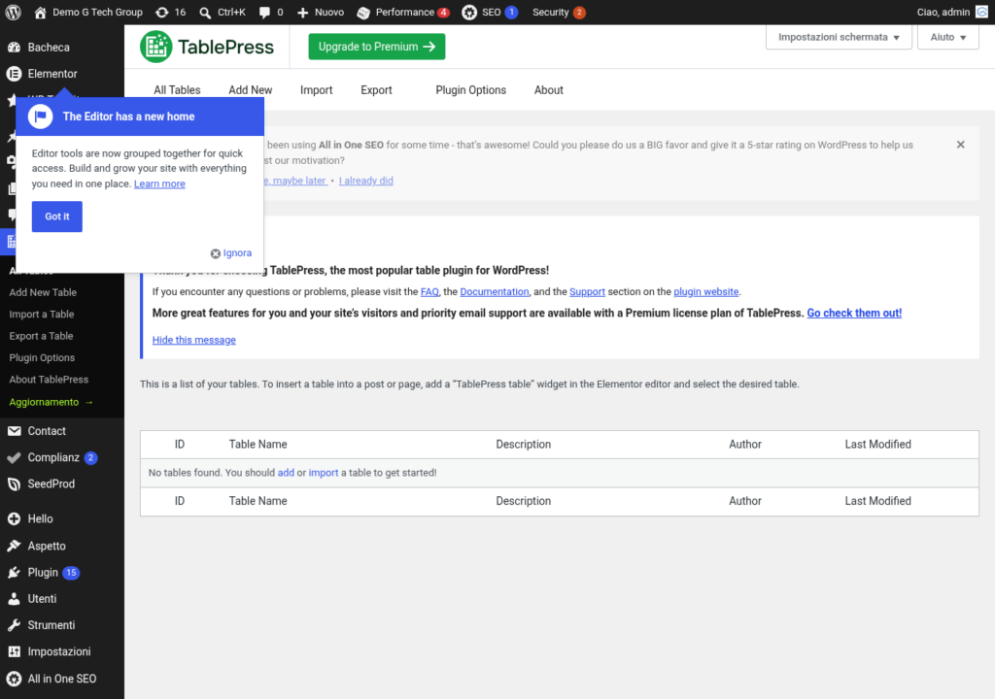995x699 pixels.
Task: Click the Contact envelope icon
Action: 14,431
